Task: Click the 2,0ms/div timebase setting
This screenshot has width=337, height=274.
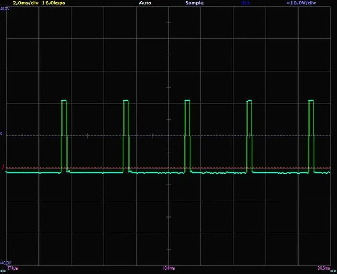Action: 25,3
